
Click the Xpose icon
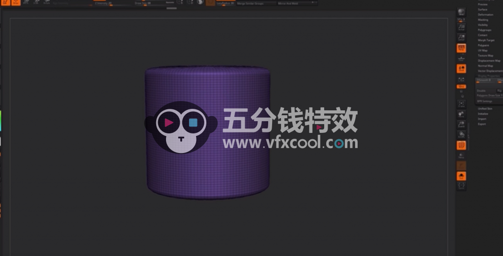pyautogui.click(x=461, y=186)
